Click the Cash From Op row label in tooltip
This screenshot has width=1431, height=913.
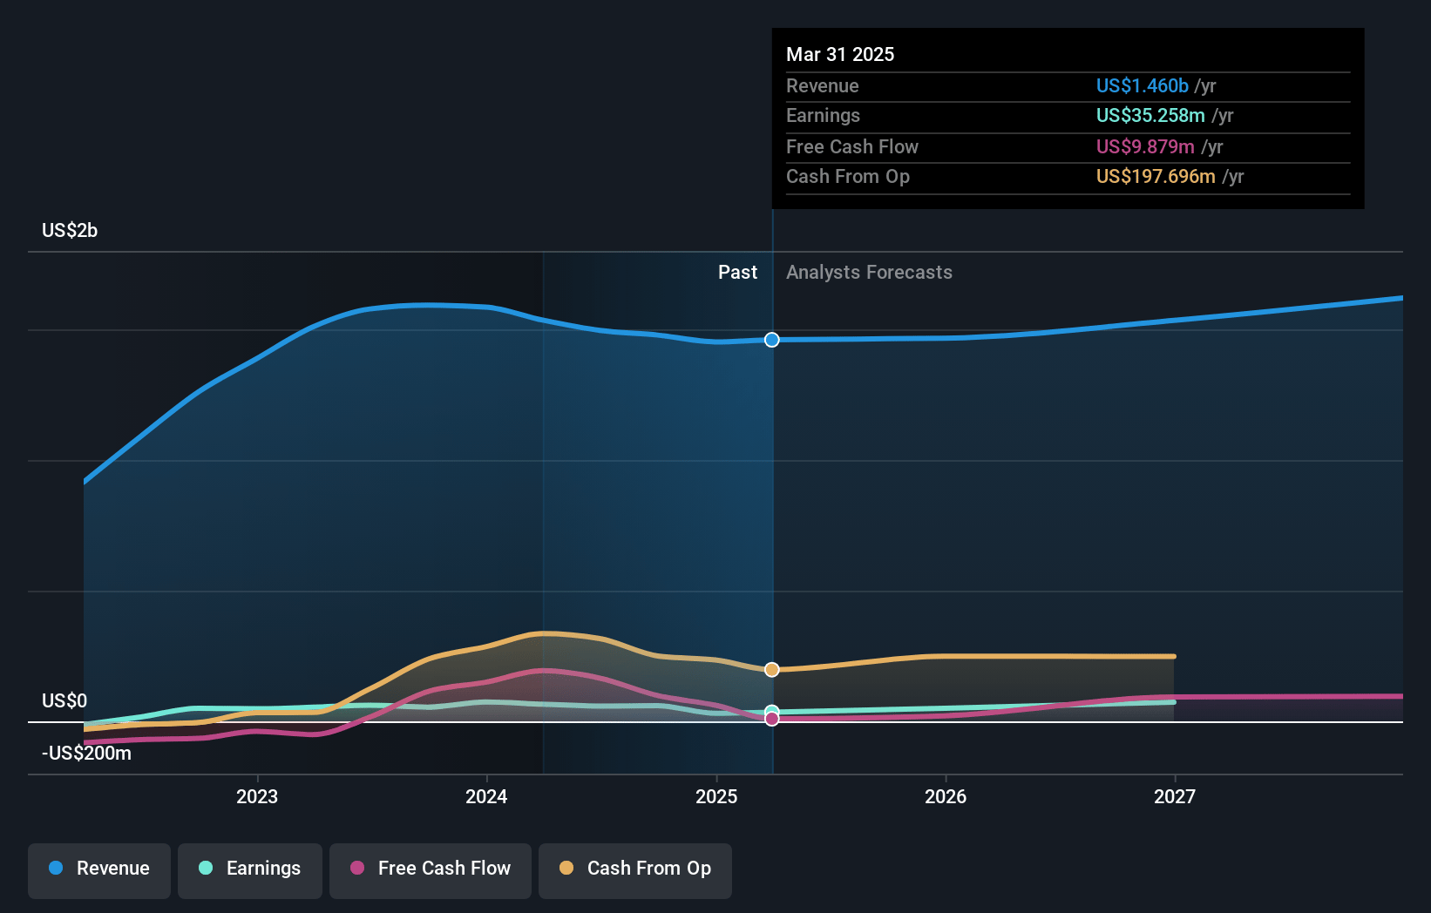[x=848, y=176]
